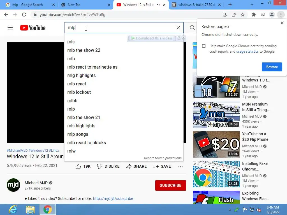Open the Michael MJD channel avatar

coord(13,185)
